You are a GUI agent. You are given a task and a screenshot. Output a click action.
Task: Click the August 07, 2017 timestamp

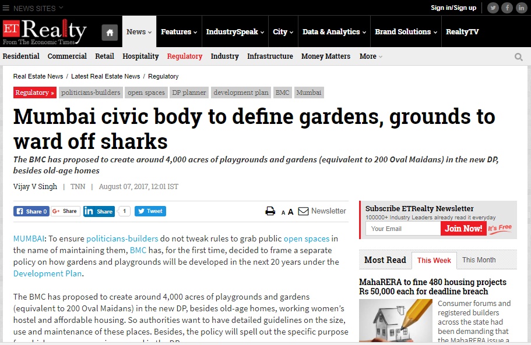point(139,187)
